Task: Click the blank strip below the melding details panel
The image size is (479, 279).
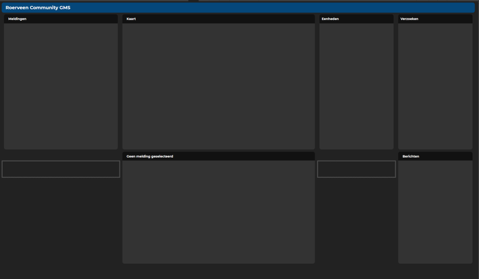Action: (218, 271)
